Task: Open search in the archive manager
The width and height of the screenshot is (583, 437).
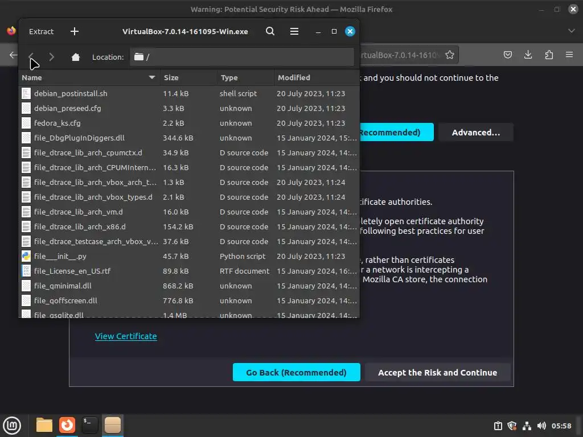Action: (x=270, y=32)
